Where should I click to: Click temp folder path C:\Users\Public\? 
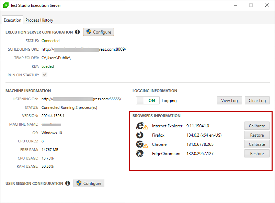point(56,58)
